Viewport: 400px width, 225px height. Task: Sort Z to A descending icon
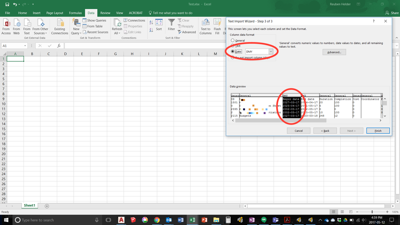pyautogui.click(x=151, y=30)
